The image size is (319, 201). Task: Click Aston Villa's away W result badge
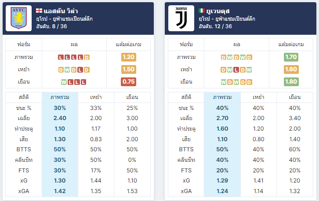click(x=64, y=82)
